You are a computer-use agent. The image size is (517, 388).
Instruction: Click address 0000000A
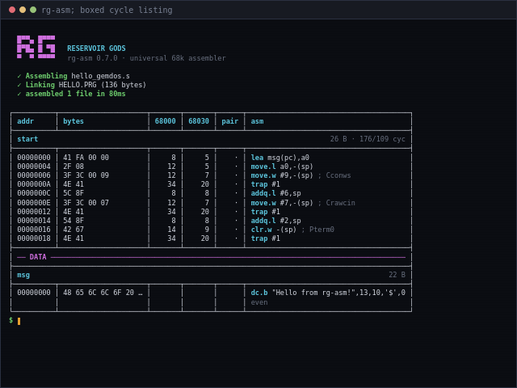(x=34, y=184)
